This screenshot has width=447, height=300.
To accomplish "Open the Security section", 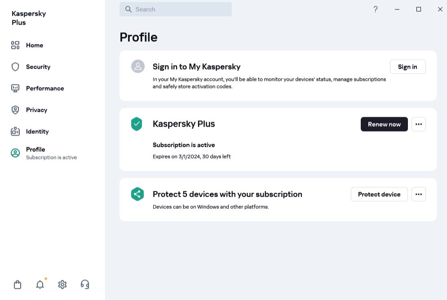I will [38, 67].
